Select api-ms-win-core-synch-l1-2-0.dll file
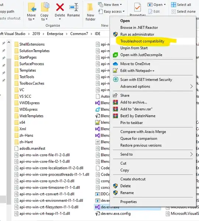 tap(44, 181)
